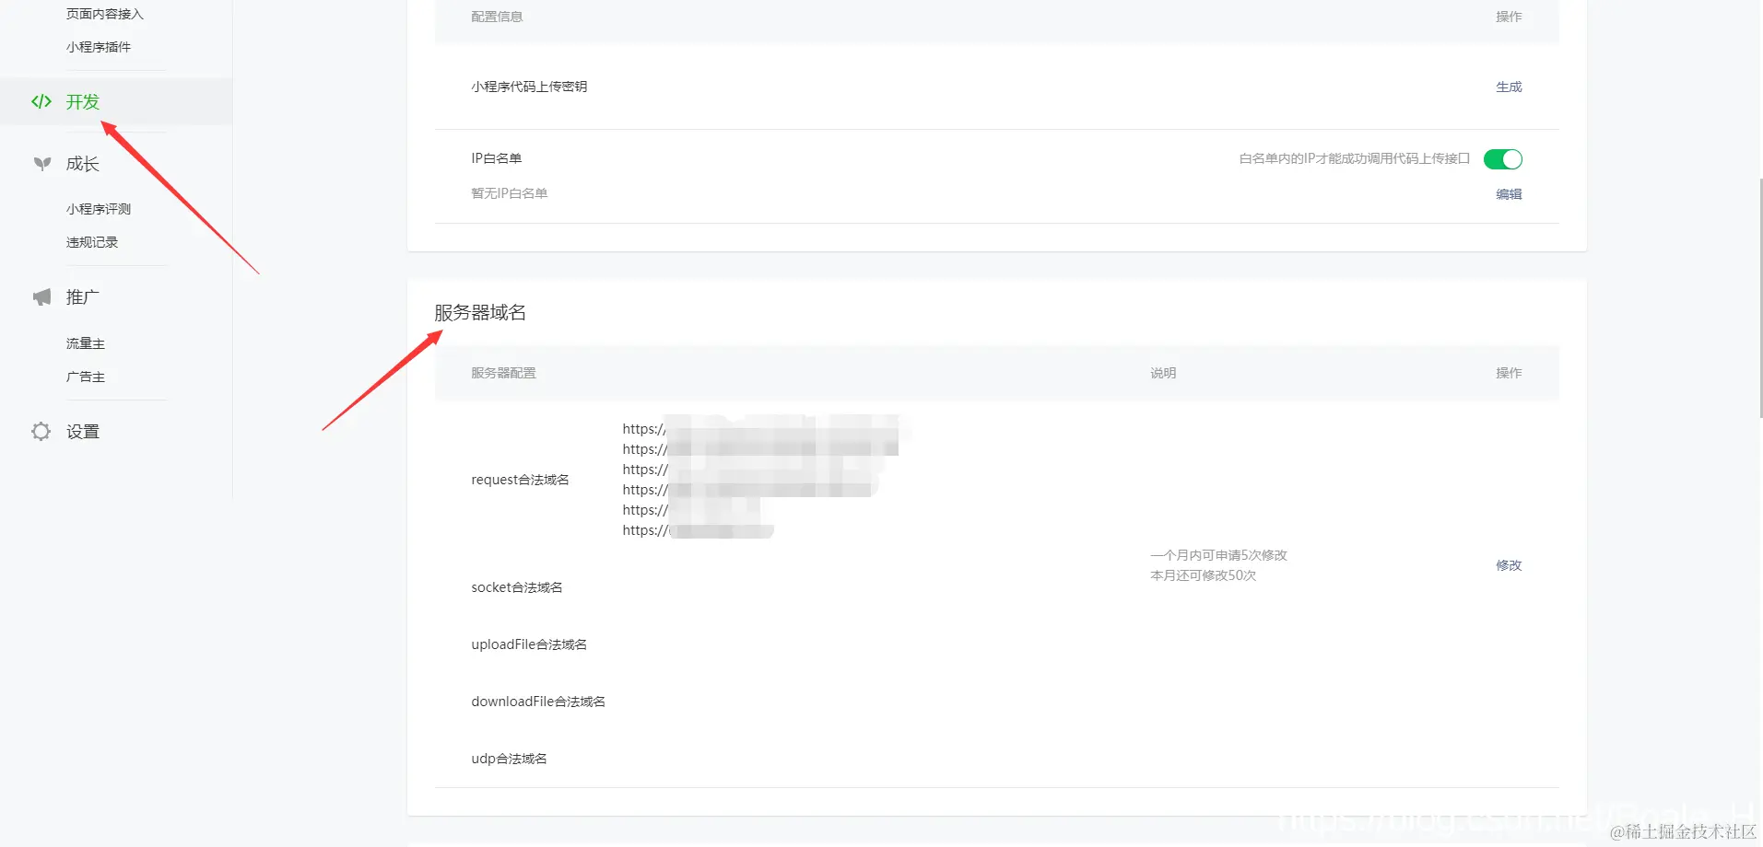This screenshot has width=1763, height=847.
Task: Select 流量主 under 推广
Action: (x=86, y=342)
